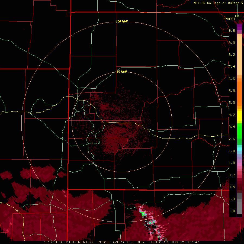Click the 9.8 scale value
The width and height of the screenshot is (244, 244).
(x=232, y=30)
